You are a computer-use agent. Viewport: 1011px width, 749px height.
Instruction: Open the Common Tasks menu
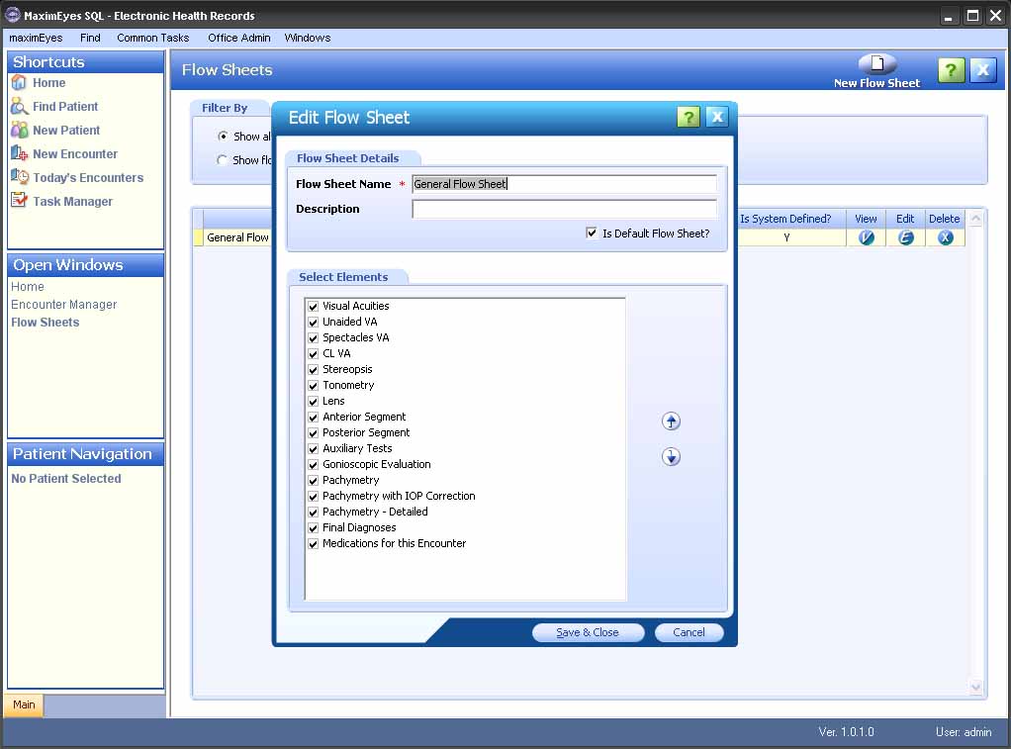tap(152, 38)
